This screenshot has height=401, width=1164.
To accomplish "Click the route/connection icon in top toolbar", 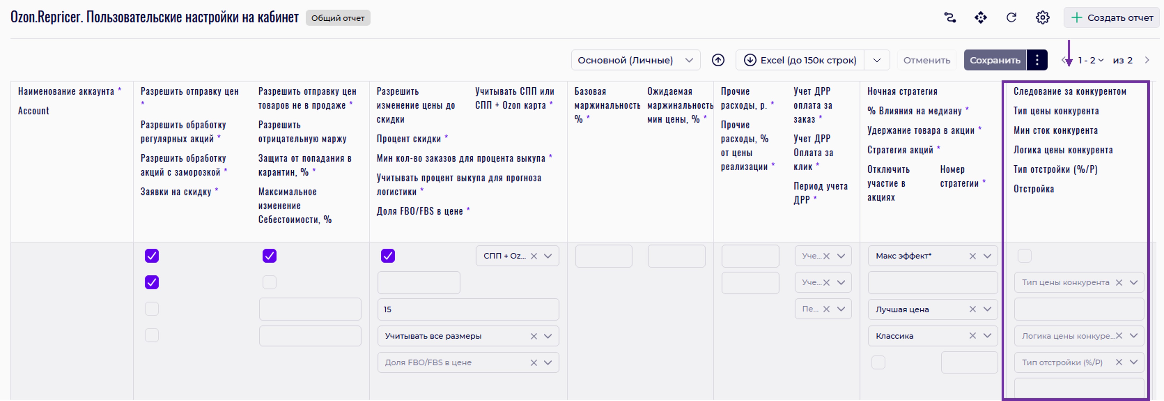I will point(950,18).
